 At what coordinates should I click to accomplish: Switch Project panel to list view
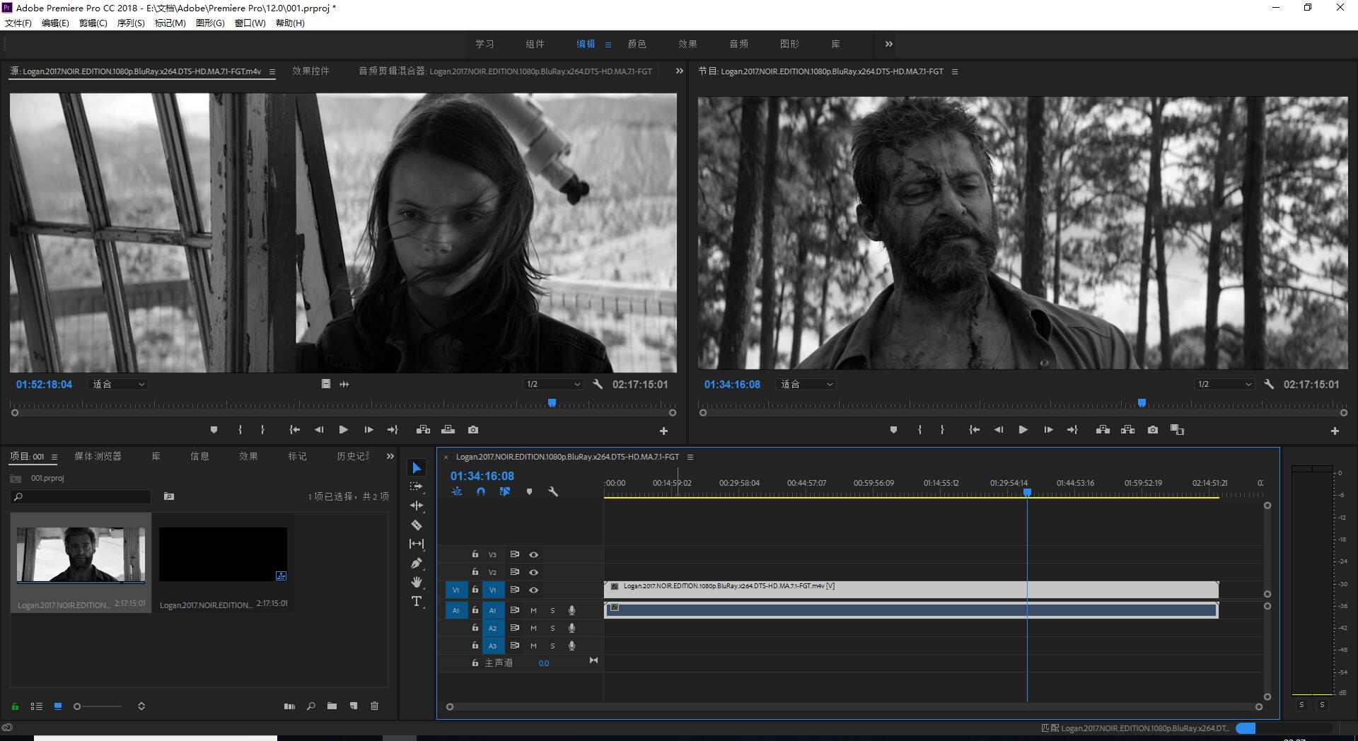click(x=37, y=706)
